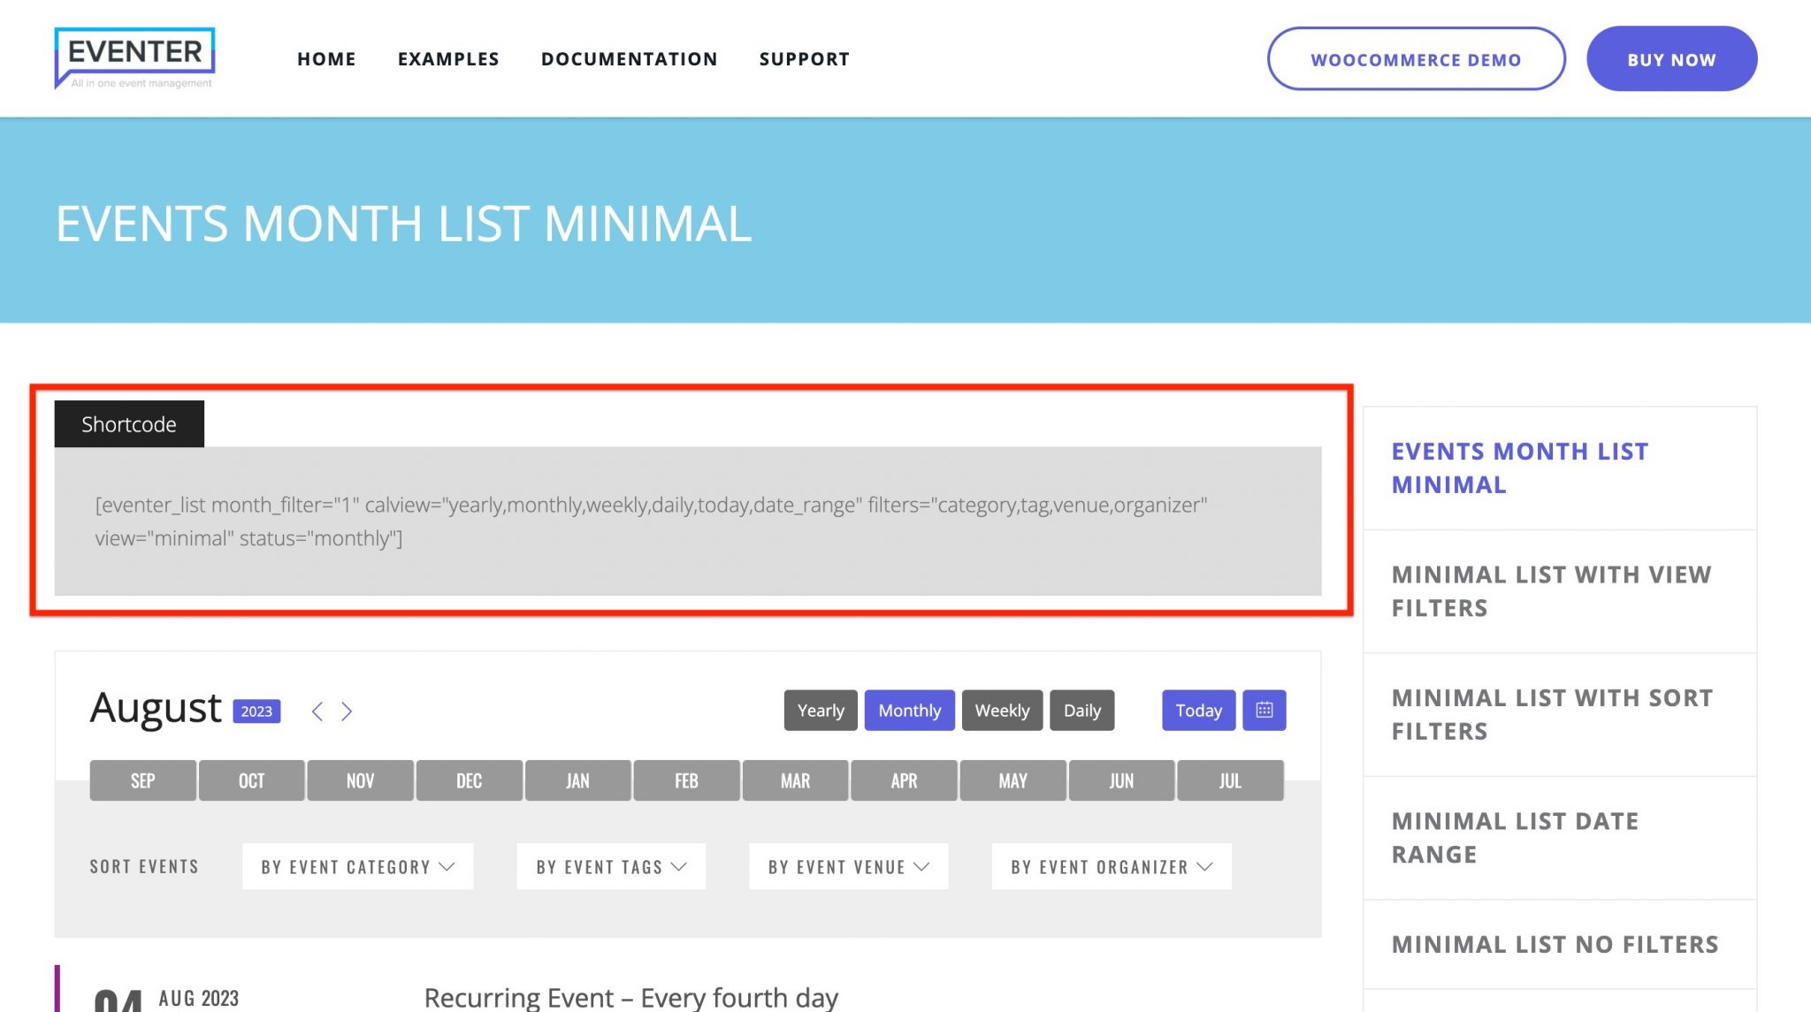Select the FEB month tab
The height and width of the screenshot is (1012, 1811).
point(686,780)
